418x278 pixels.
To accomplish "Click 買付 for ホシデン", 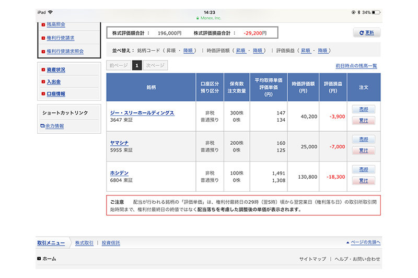I will [x=364, y=181].
